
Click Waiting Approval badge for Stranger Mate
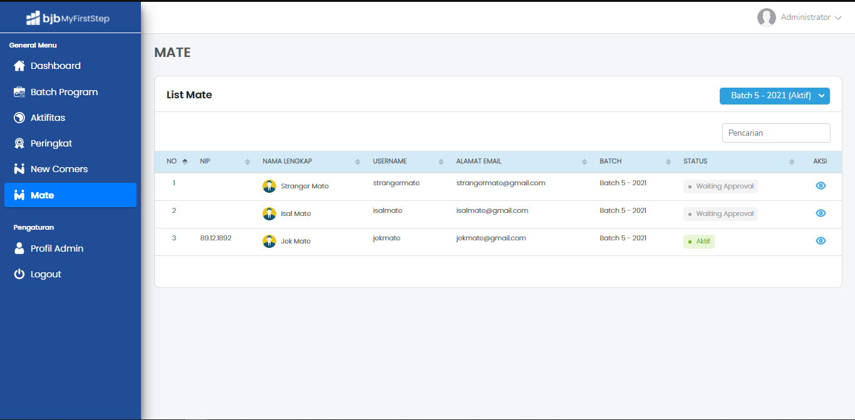tap(720, 187)
